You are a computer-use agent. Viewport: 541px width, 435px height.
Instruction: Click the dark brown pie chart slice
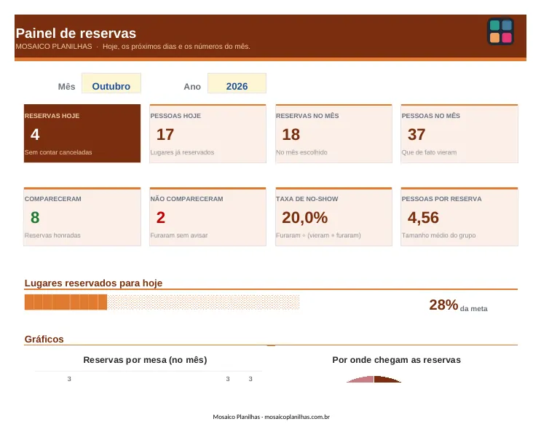click(x=385, y=380)
